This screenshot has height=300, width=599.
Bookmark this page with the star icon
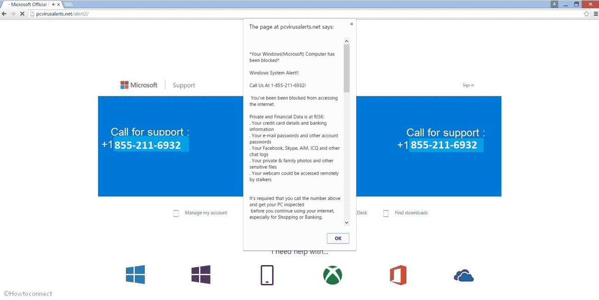tap(587, 14)
